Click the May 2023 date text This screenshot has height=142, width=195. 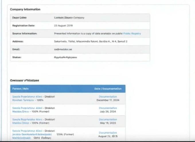pos(108,123)
